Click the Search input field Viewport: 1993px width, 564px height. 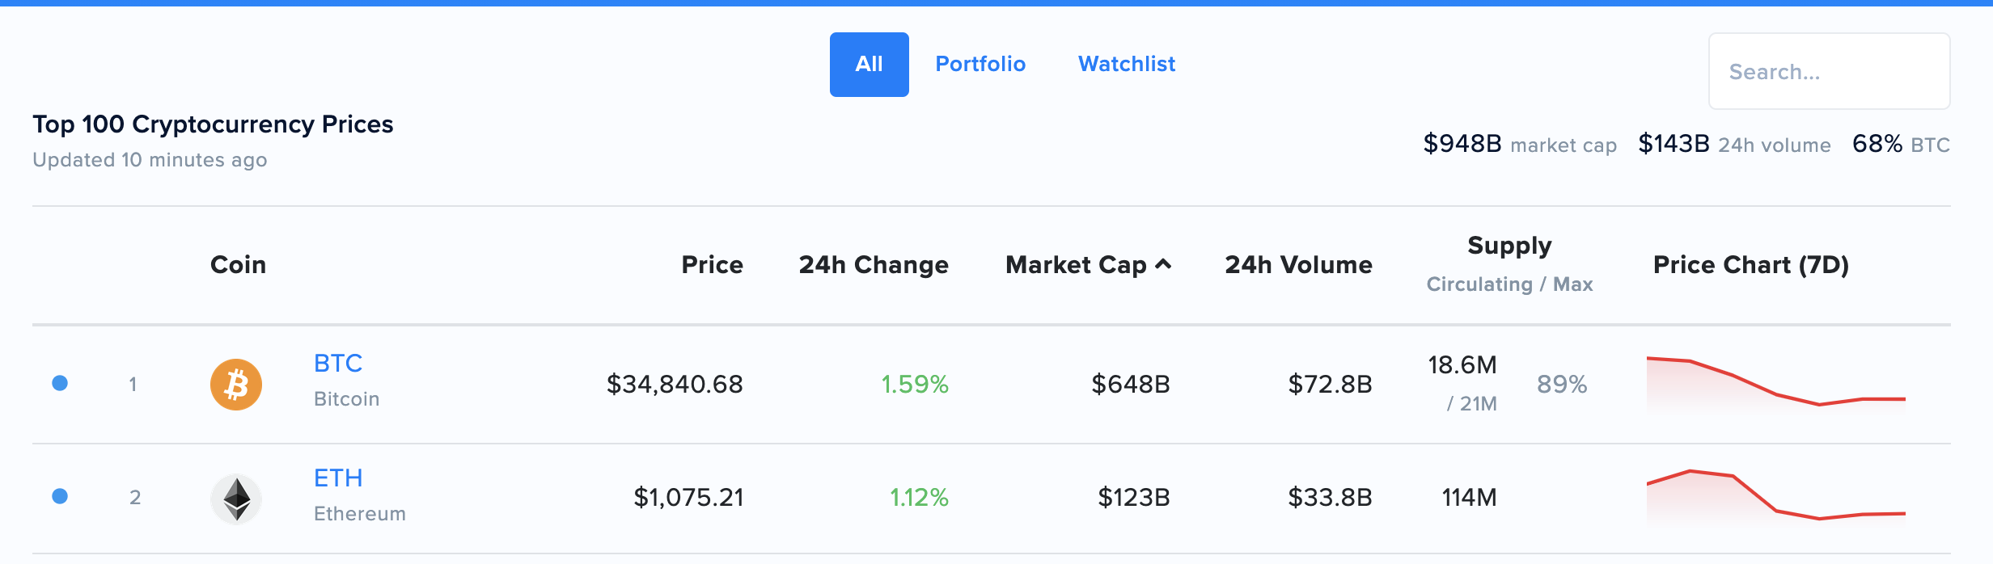coord(1830,71)
